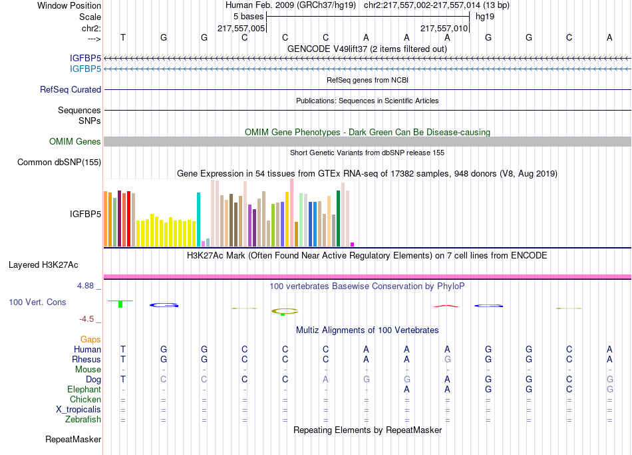
Task: Click the dark green bar in GTEx chart
Action: coord(338,219)
